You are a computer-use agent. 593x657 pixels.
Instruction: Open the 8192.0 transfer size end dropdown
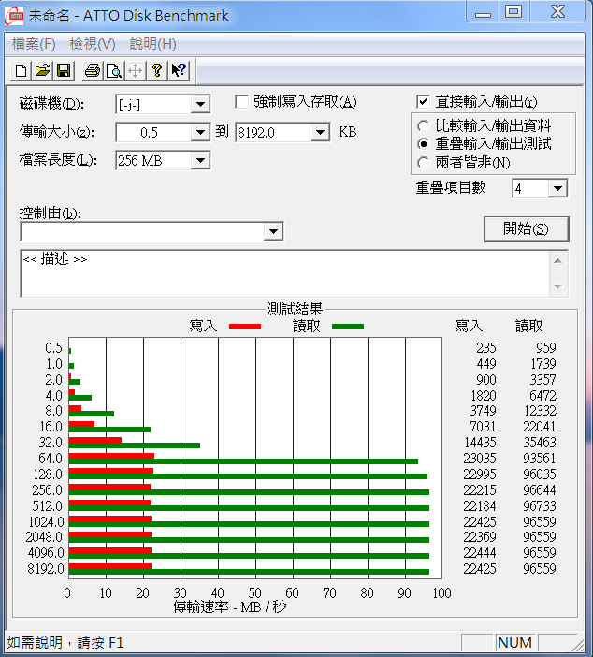click(320, 132)
